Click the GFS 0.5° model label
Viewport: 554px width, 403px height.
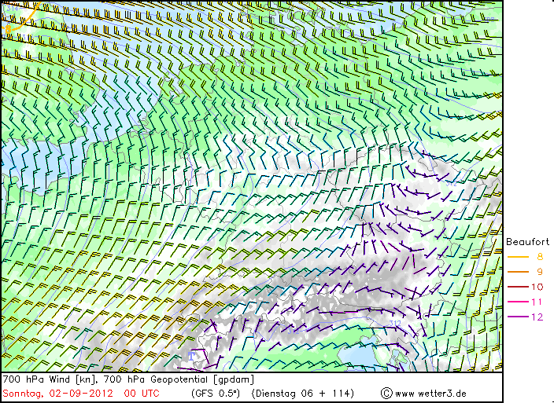click(x=216, y=394)
